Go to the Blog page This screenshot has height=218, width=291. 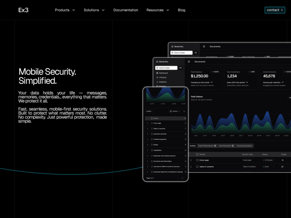coord(182,10)
